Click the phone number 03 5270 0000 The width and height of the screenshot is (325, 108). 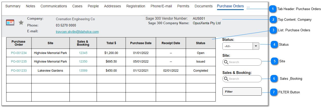click(66, 25)
